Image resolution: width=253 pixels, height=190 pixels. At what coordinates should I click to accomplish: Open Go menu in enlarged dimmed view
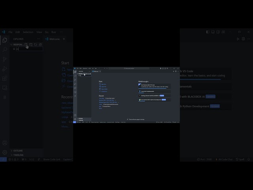pyautogui.click(x=47, y=32)
